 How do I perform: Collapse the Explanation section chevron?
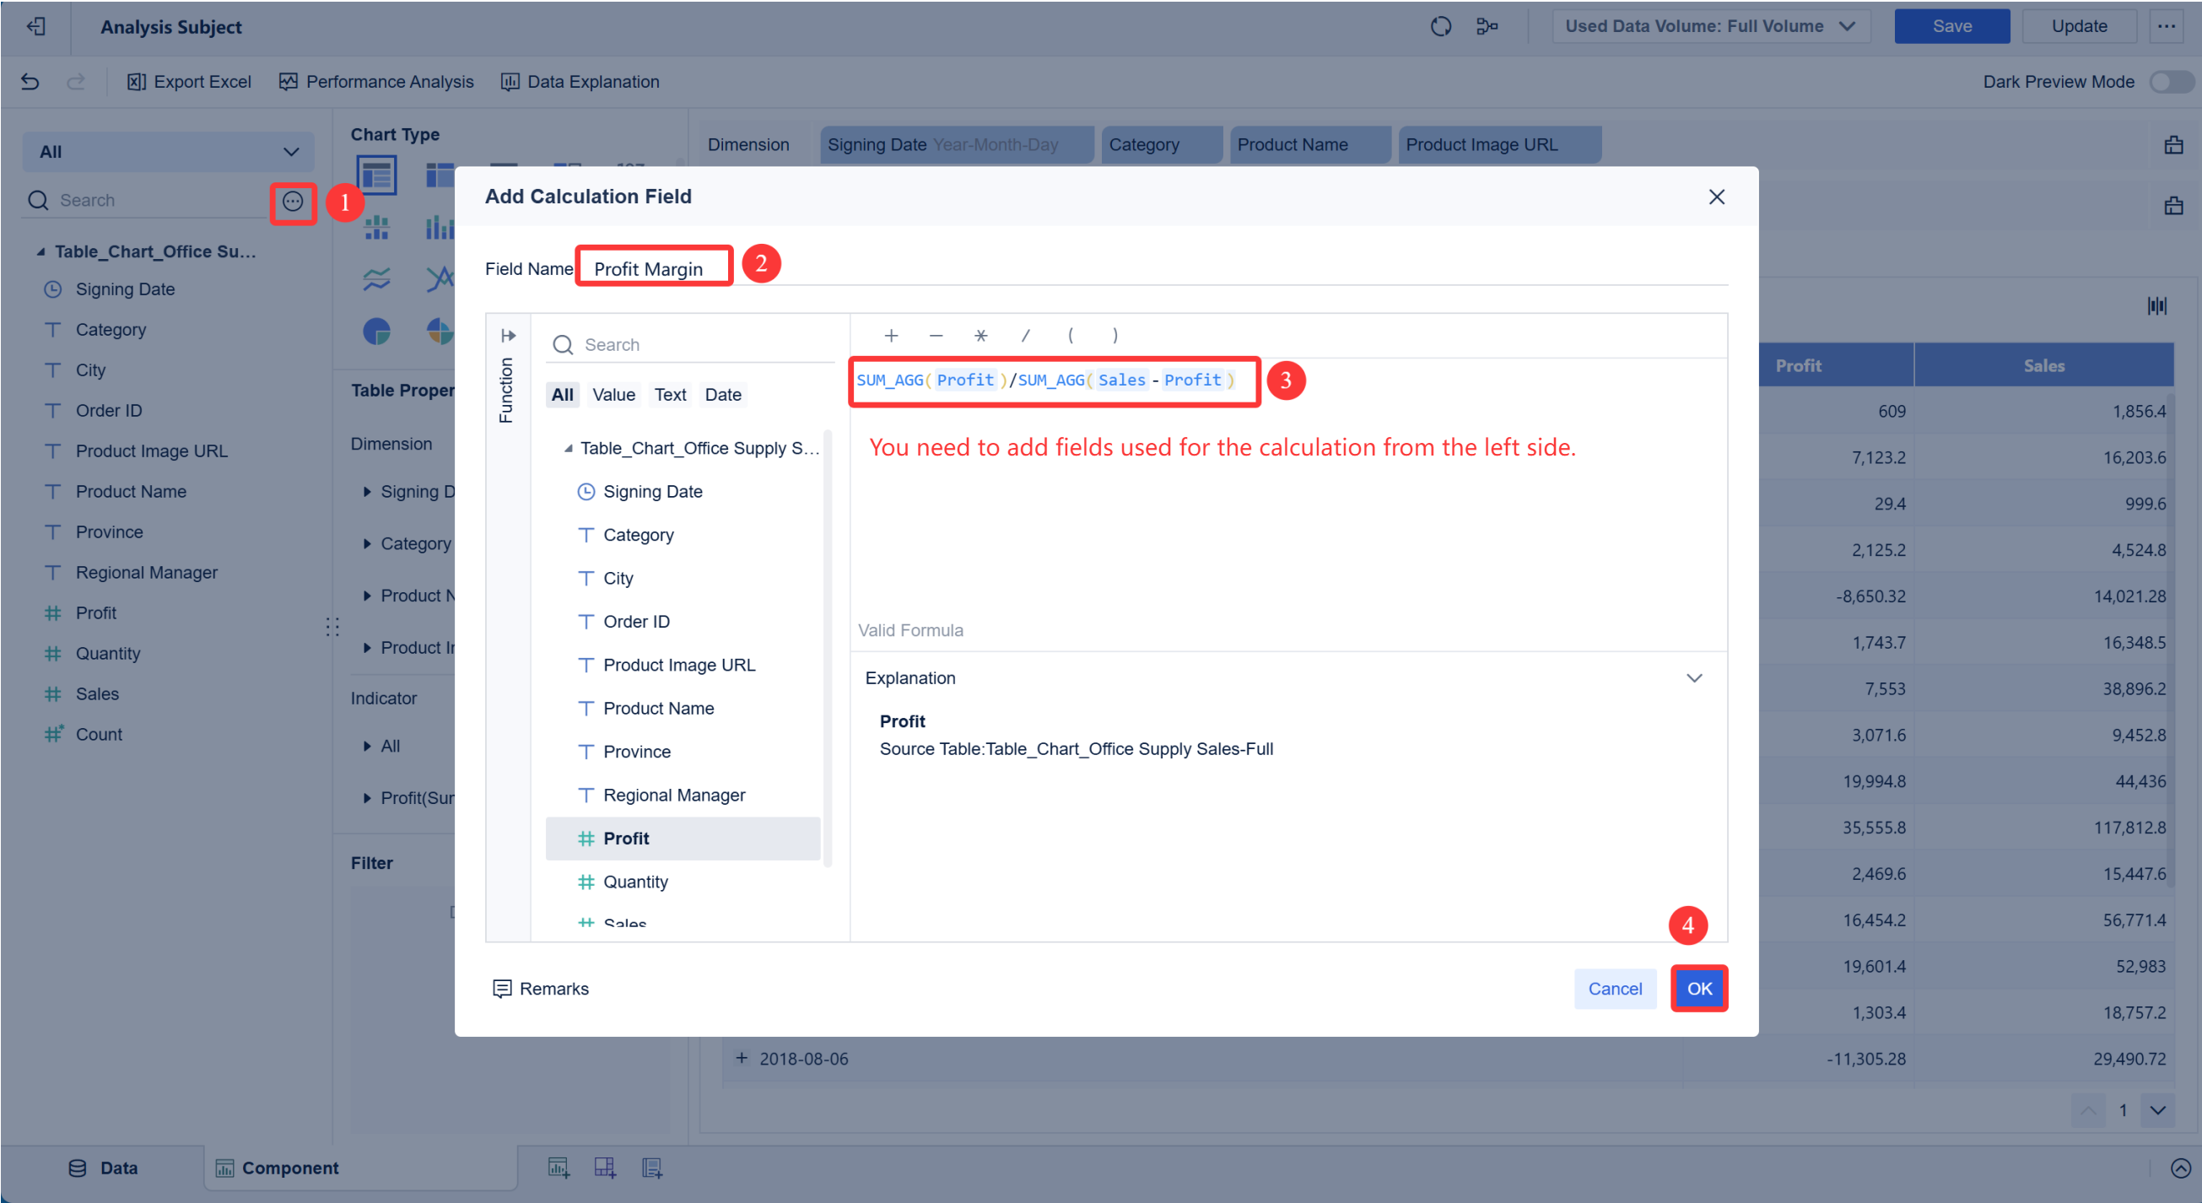pyautogui.click(x=1694, y=678)
